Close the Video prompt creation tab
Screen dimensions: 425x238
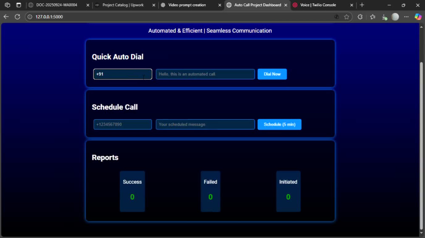(x=220, y=5)
